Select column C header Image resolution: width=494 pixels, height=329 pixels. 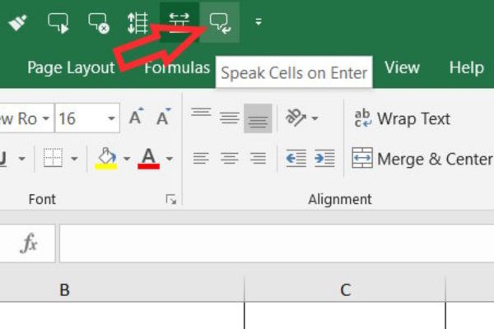pos(345,290)
